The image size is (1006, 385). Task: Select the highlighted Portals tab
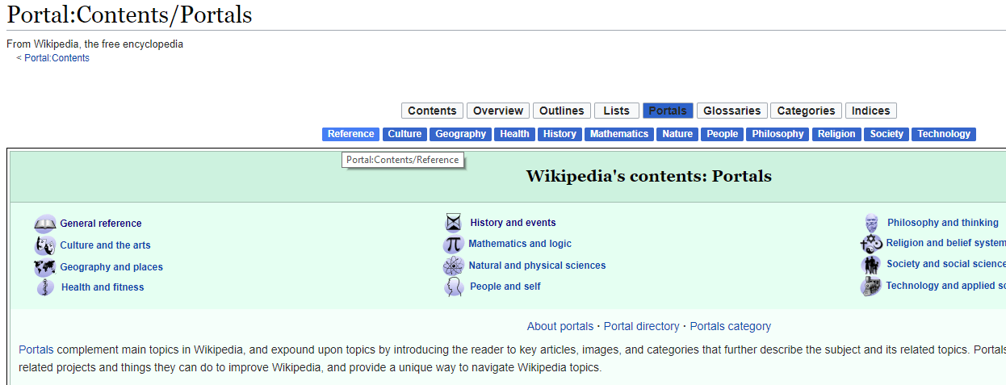(668, 111)
